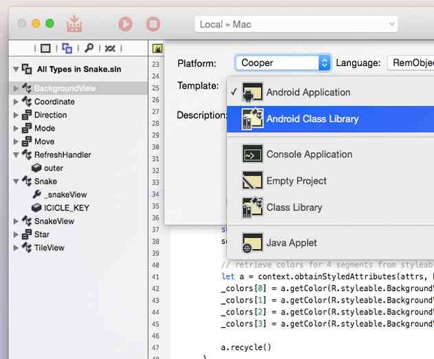Click the Fire build castle icon
434x359 pixels.
click(x=74, y=24)
